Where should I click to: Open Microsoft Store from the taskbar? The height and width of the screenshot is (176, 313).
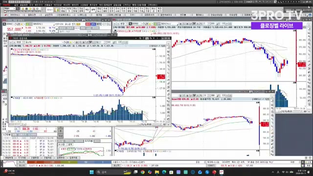point(171,172)
